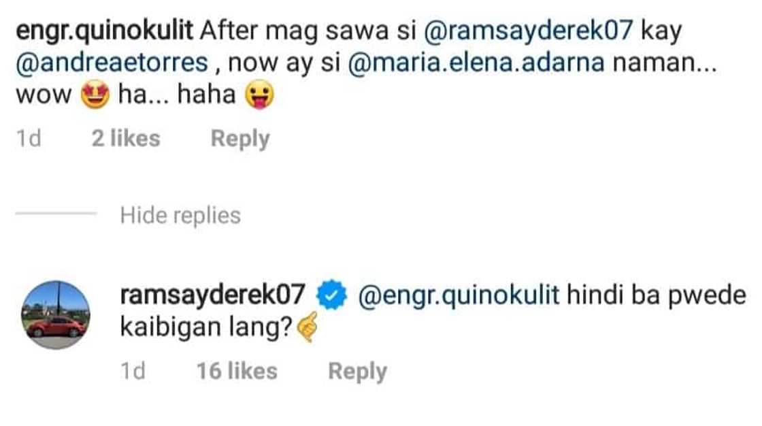The height and width of the screenshot is (426, 762).
Task: Open ramsayderek07's profile from the reply username
Action: coord(212,295)
